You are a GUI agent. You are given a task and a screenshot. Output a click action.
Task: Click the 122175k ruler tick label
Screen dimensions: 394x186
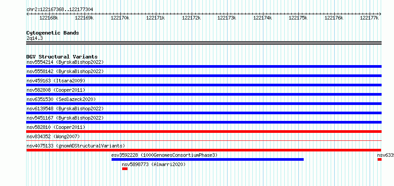pos(298,18)
